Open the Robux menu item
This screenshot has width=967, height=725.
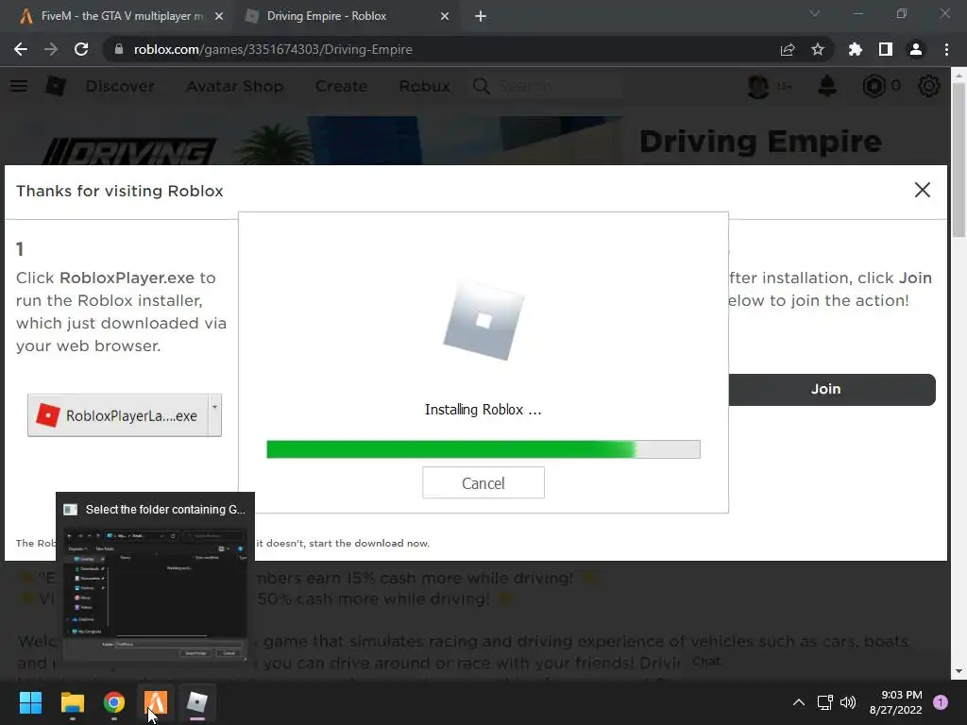tap(424, 86)
